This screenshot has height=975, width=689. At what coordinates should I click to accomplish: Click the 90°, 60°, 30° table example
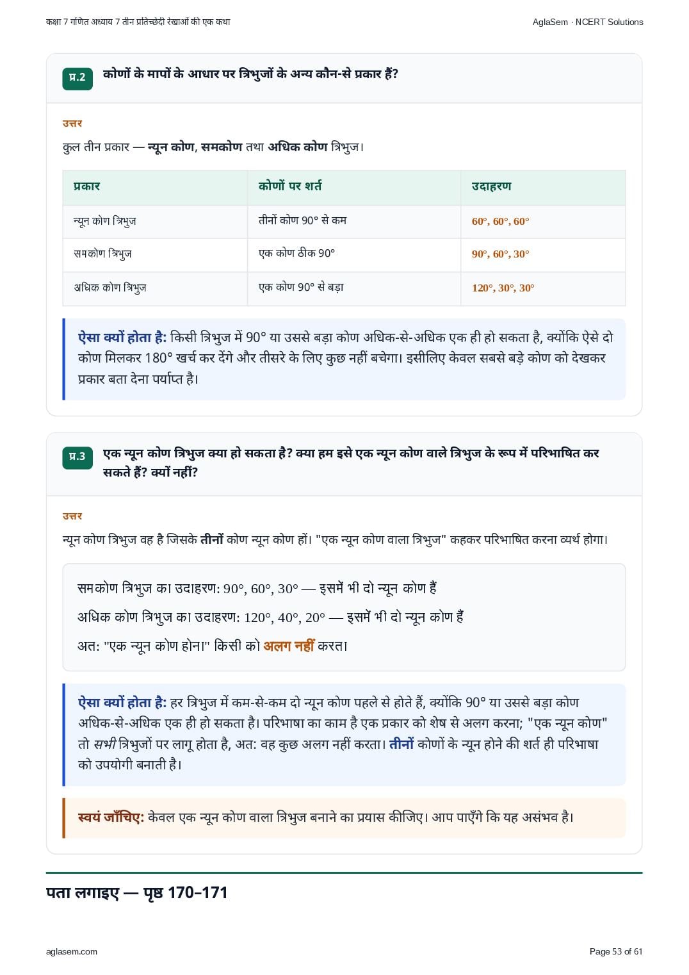(501, 254)
